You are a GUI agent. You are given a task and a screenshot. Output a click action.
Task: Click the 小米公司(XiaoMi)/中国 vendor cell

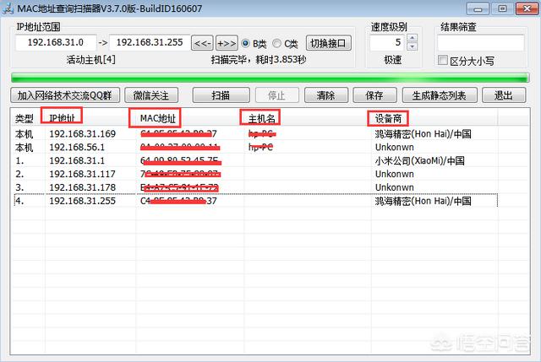(419, 160)
